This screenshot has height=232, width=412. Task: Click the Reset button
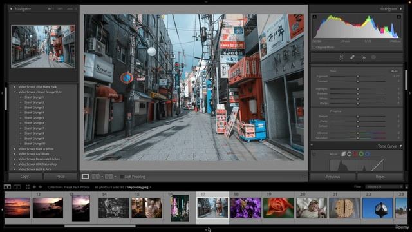pyautogui.click(x=380, y=177)
